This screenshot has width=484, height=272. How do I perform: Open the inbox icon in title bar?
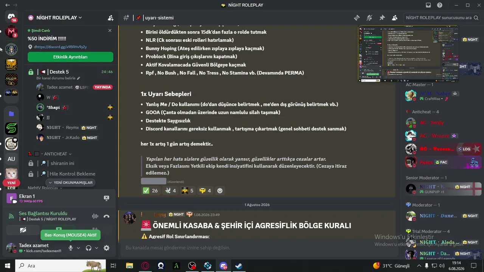[428, 5]
